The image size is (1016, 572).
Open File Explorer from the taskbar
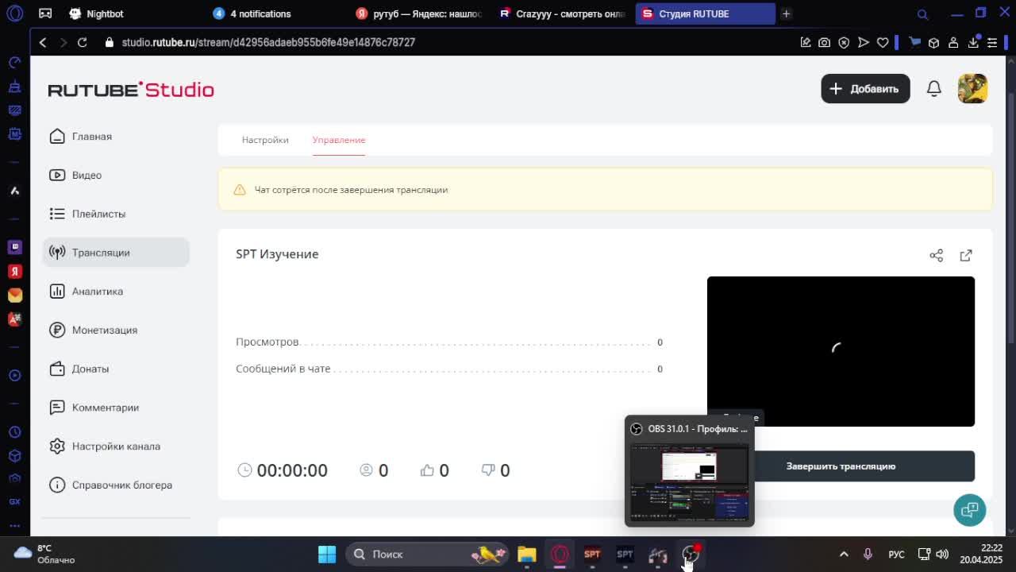click(527, 555)
